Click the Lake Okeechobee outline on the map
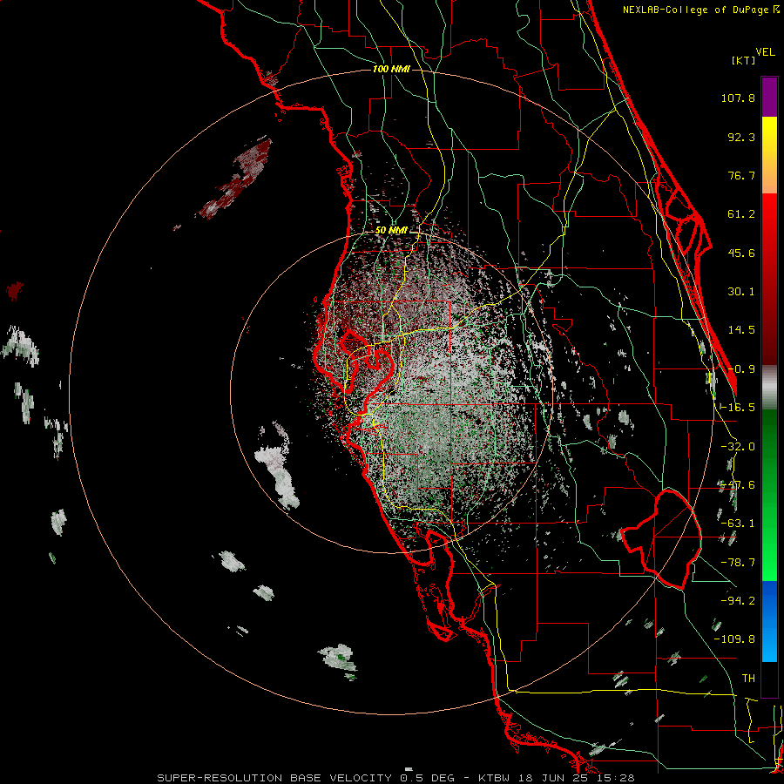This screenshot has width=784, height=784. tap(661, 538)
